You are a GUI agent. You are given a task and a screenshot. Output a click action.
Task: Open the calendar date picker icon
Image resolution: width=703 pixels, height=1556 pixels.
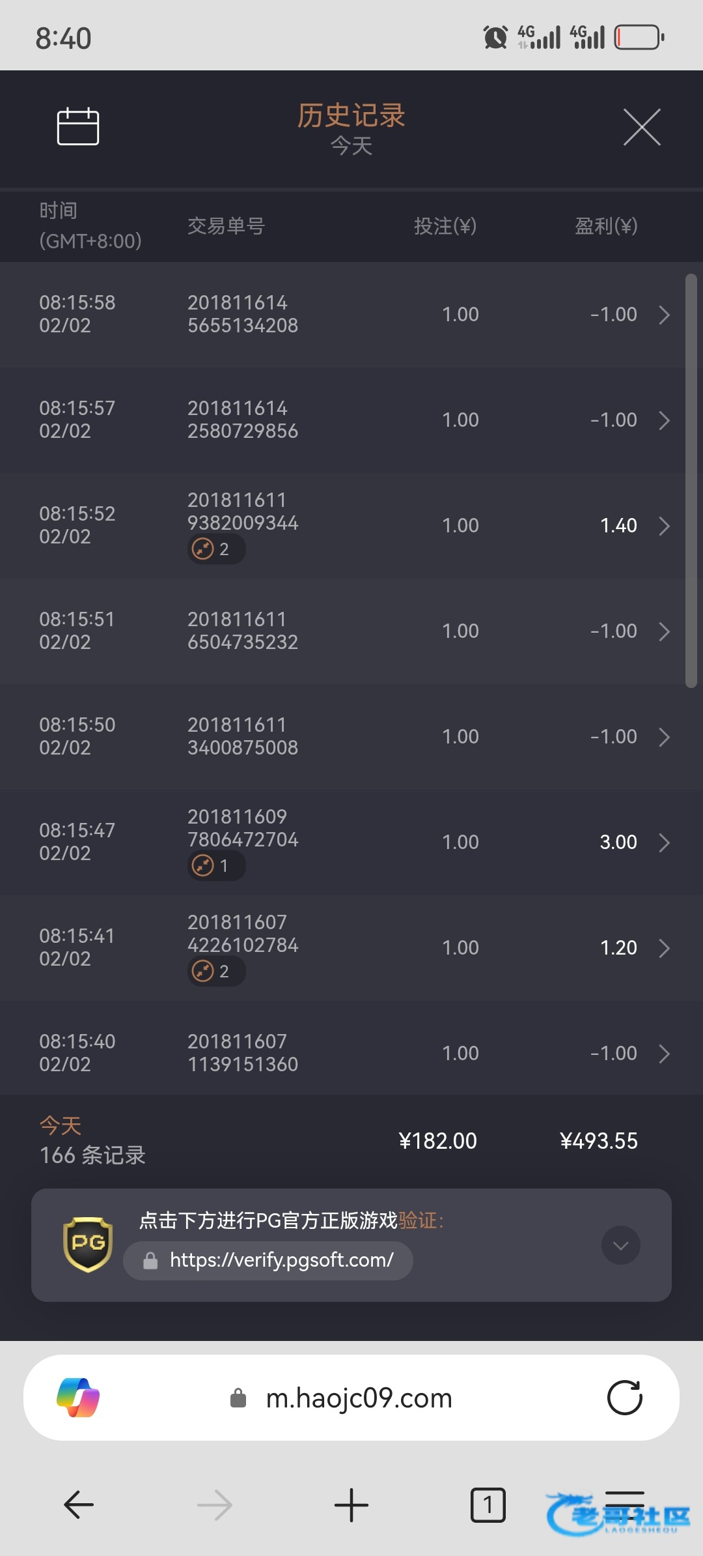pyautogui.click(x=78, y=126)
